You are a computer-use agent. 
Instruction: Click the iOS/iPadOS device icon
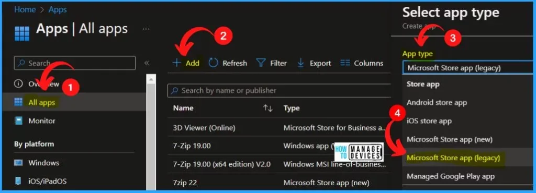coord(18,181)
